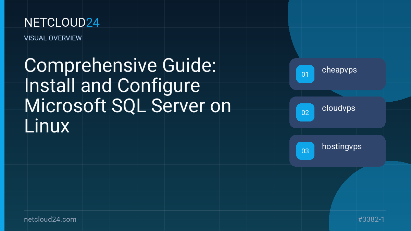The width and height of the screenshot is (411, 231).
Task: Click the 03 number badge
Action: [x=305, y=151]
